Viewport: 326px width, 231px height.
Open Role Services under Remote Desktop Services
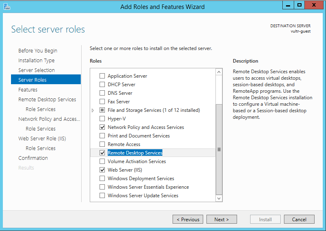pos(40,109)
